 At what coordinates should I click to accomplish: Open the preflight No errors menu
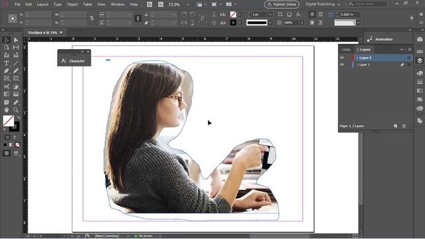coord(160,236)
